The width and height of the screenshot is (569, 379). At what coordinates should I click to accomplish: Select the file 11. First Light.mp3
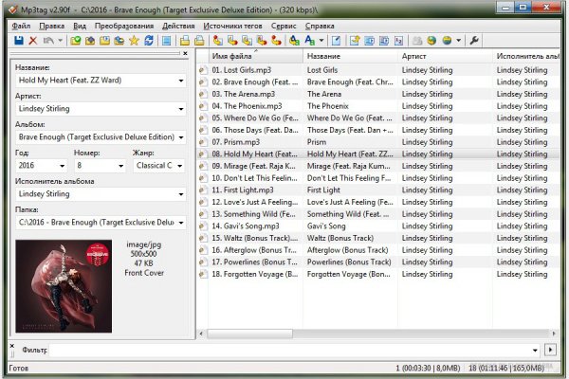pos(243,189)
